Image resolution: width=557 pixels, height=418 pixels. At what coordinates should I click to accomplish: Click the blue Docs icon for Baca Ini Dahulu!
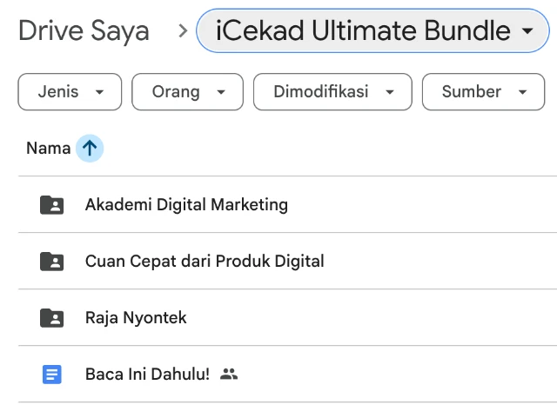tap(52, 375)
